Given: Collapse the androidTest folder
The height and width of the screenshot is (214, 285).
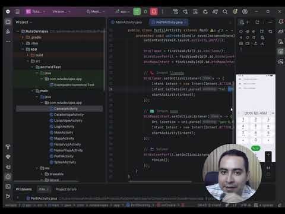Looking at the screenshot, I should click(32, 67).
